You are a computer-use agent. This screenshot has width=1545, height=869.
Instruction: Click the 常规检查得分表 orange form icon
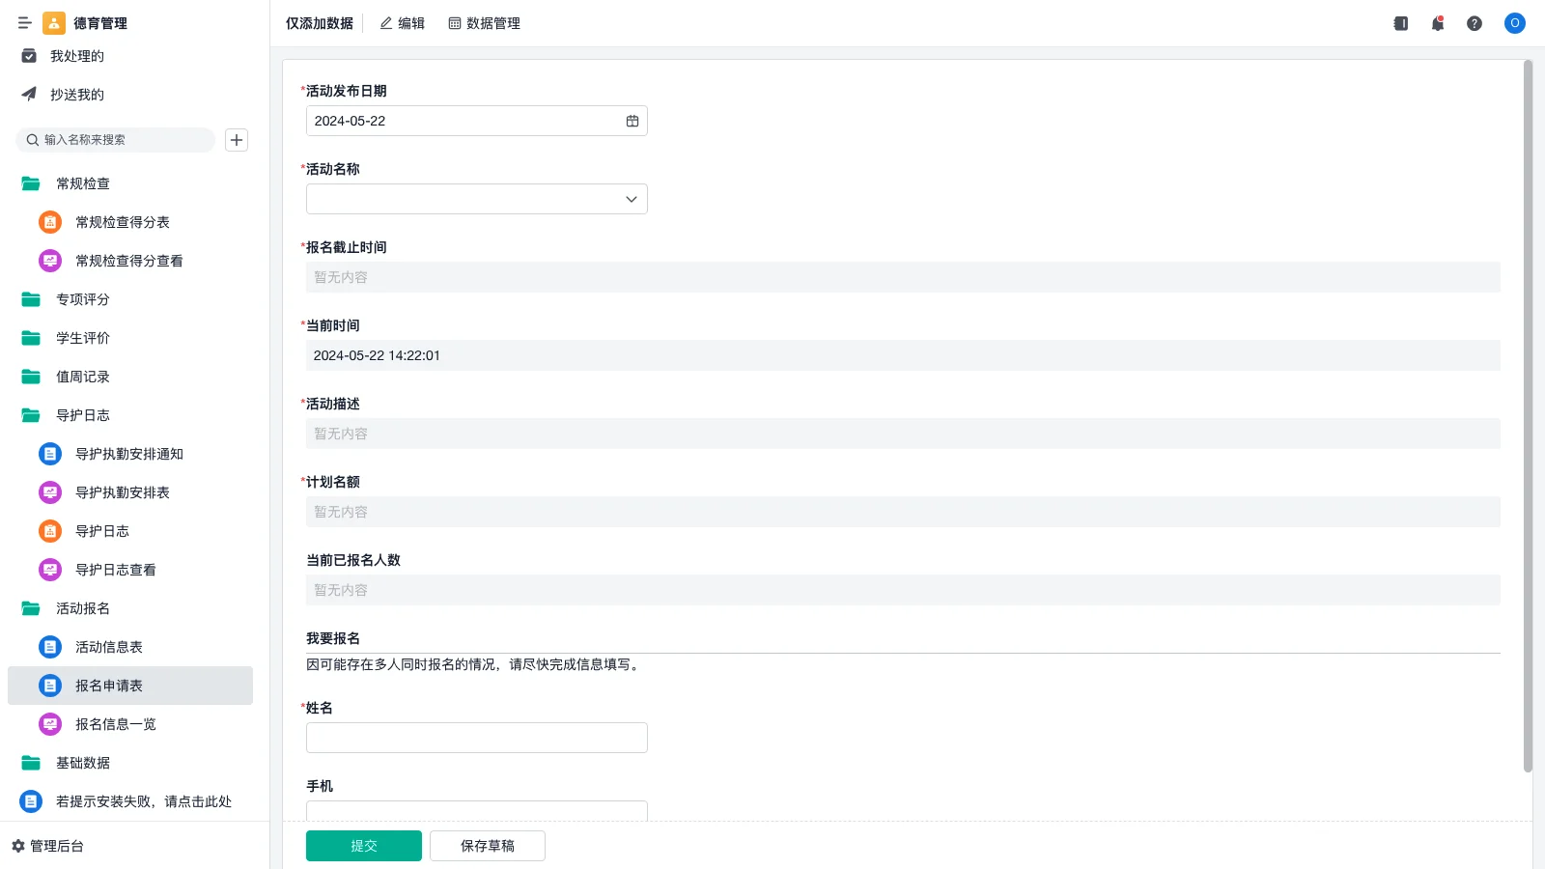pyautogui.click(x=50, y=222)
